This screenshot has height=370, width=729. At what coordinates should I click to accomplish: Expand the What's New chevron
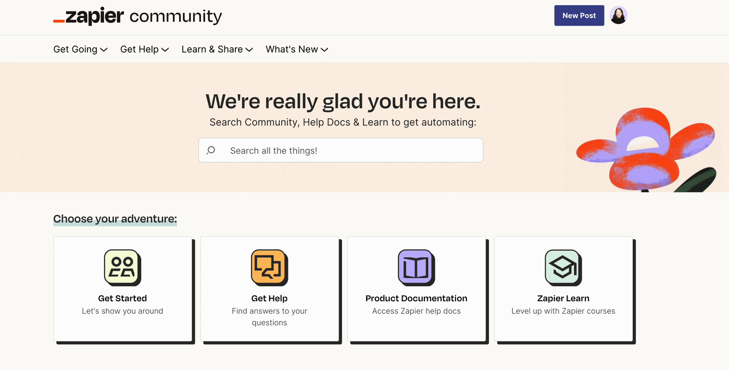(324, 49)
